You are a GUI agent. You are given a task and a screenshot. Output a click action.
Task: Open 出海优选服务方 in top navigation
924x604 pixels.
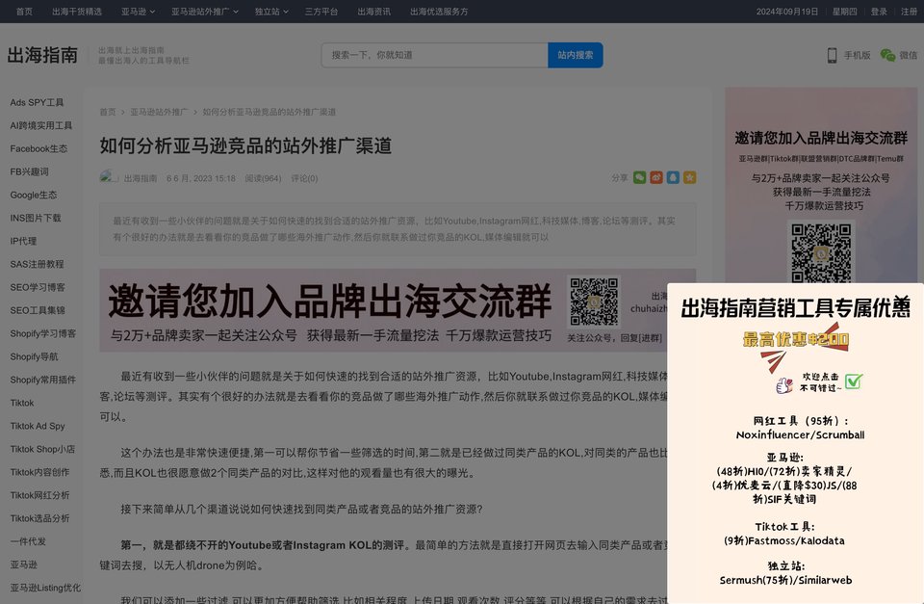(439, 12)
